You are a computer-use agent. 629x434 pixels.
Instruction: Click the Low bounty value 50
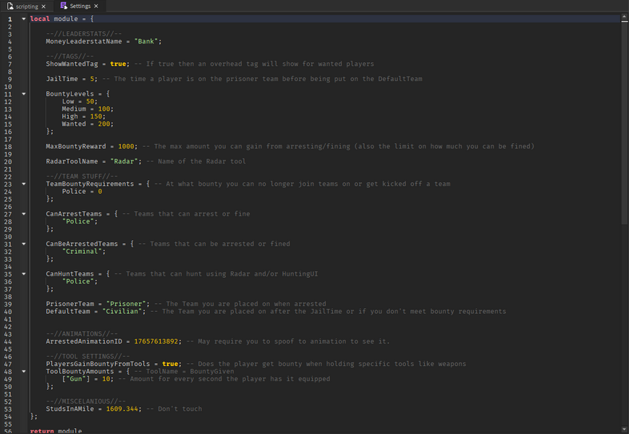90,101
